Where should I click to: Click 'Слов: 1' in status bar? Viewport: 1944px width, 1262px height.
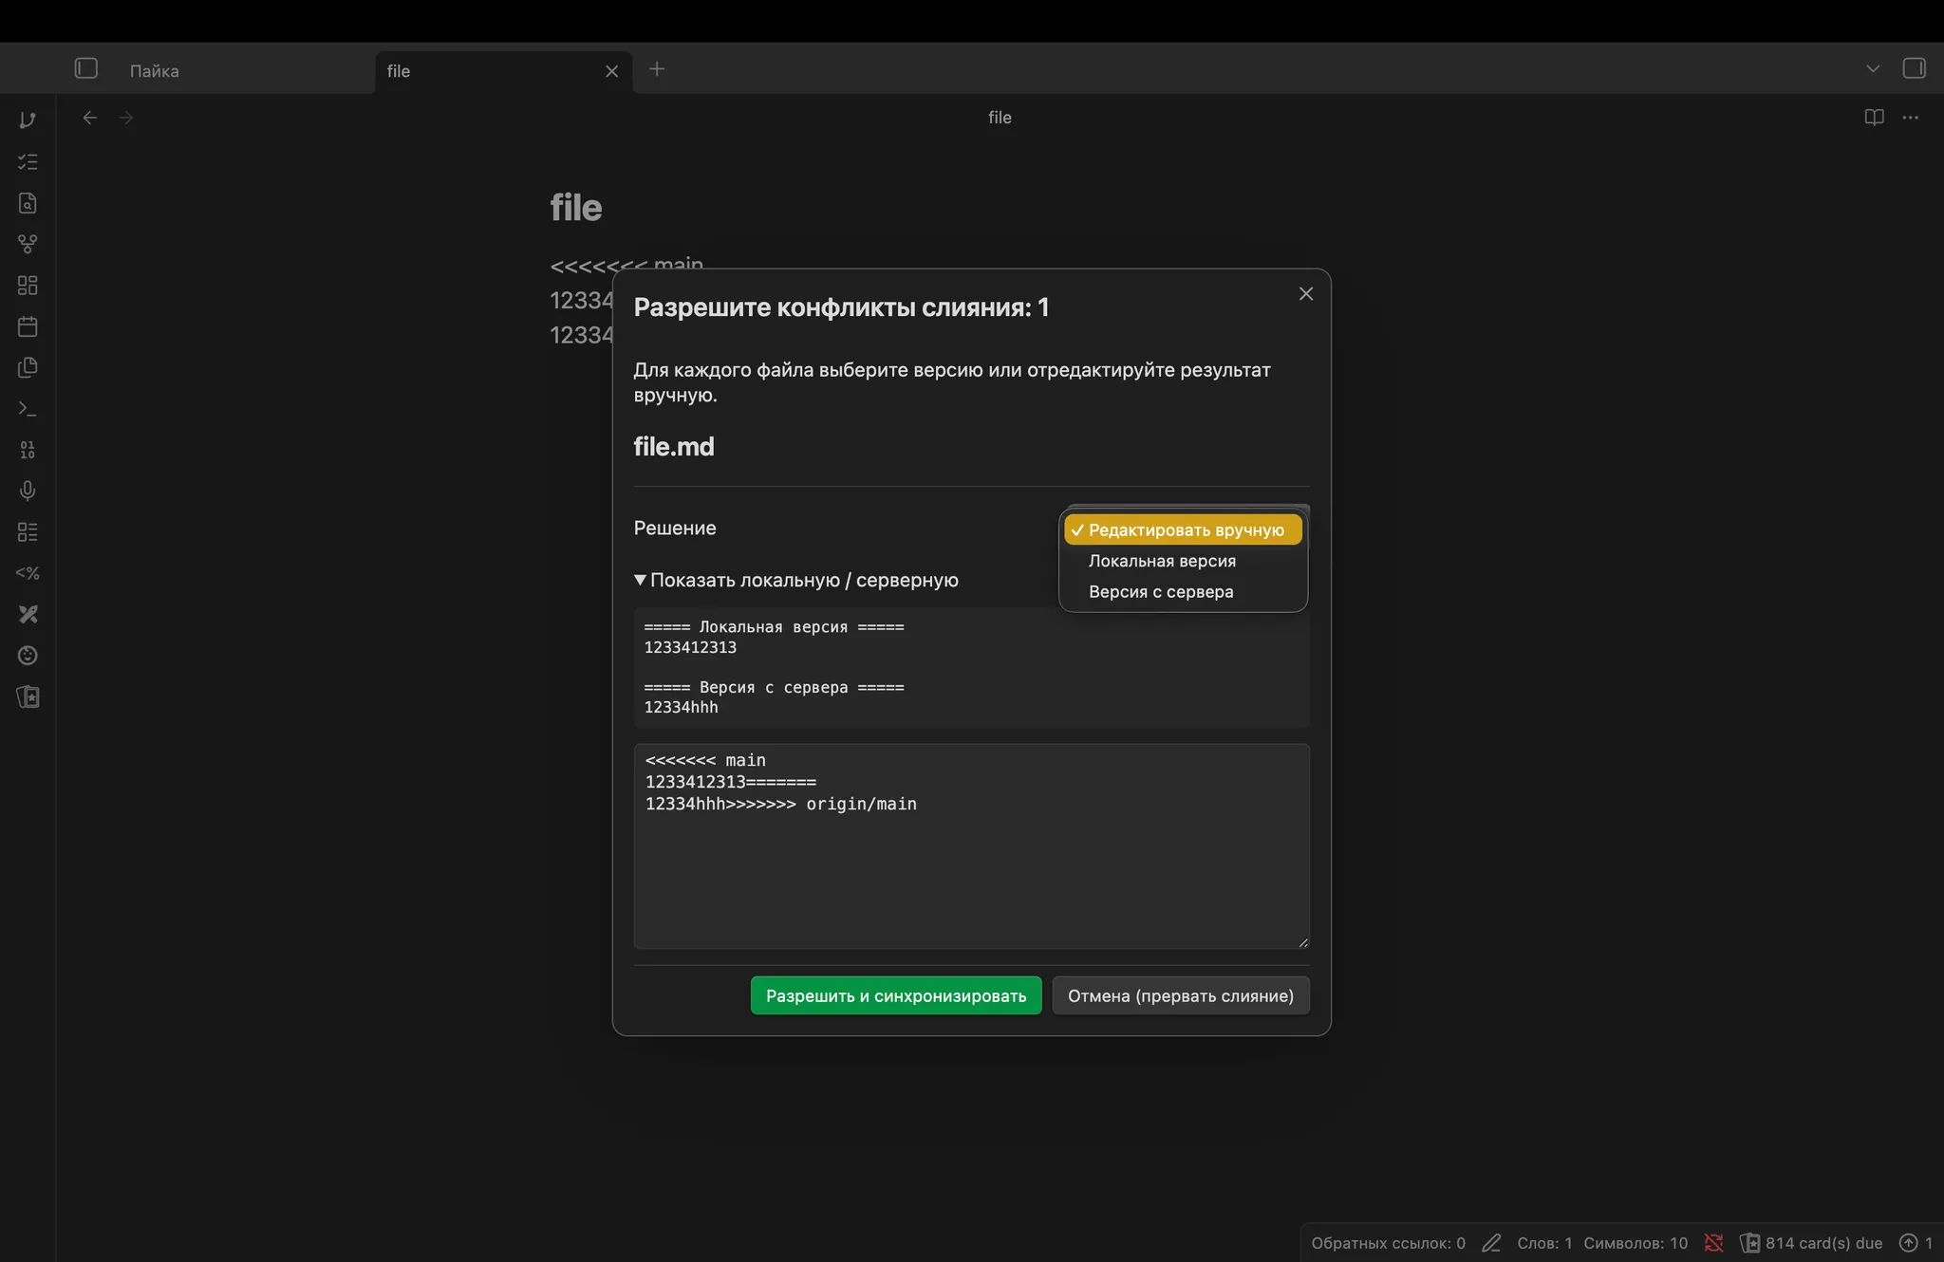pos(1544,1243)
